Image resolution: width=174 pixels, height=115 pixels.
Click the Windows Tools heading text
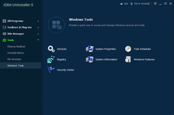[x=81, y=19]
